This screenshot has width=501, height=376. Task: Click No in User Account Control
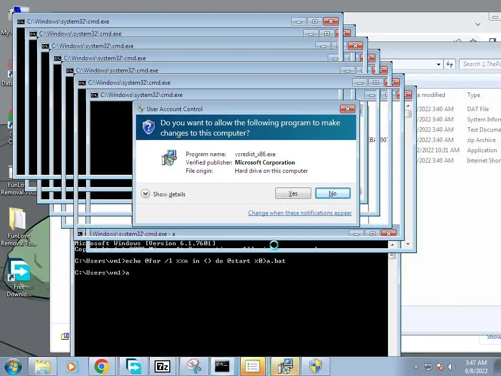333,193
